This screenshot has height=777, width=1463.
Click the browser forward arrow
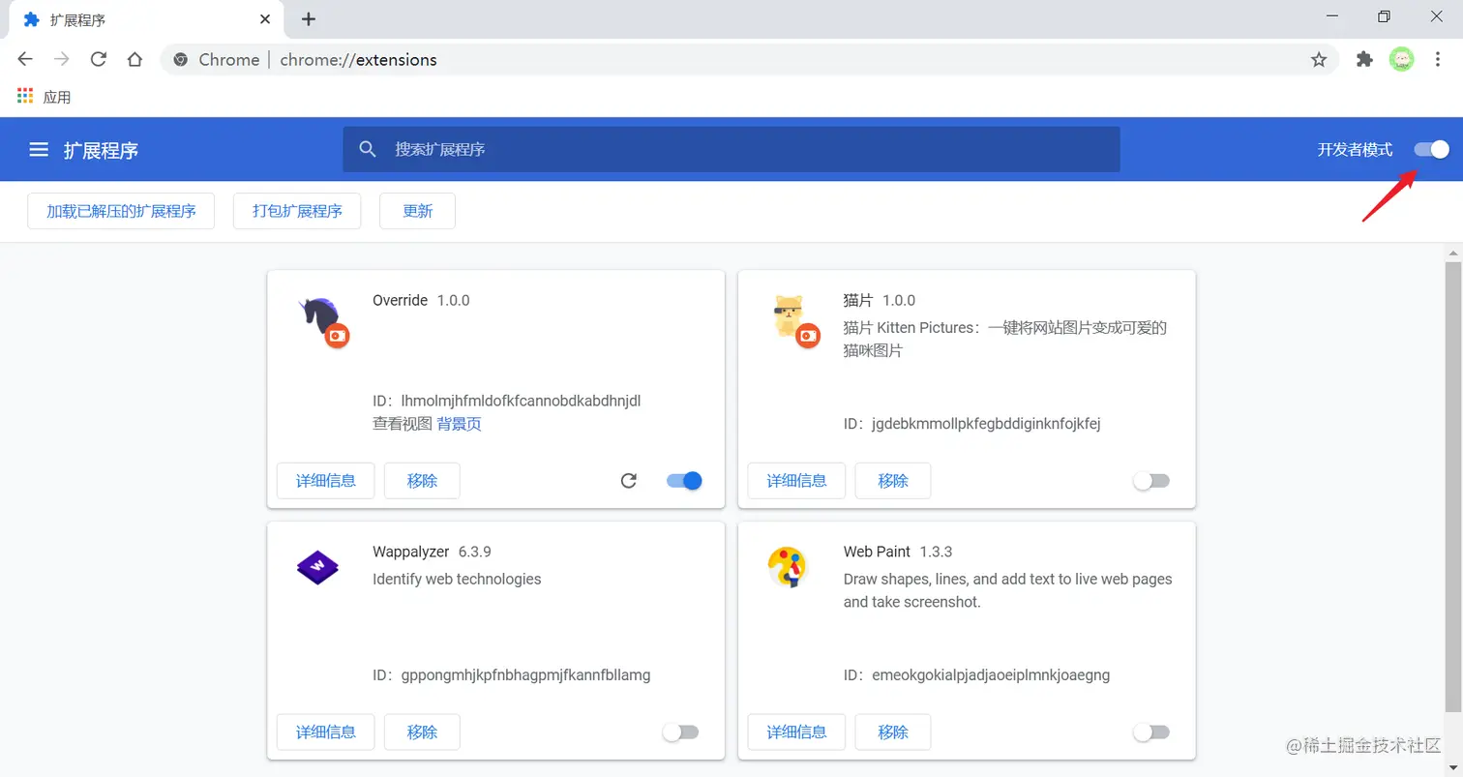[x=62, y=59]
